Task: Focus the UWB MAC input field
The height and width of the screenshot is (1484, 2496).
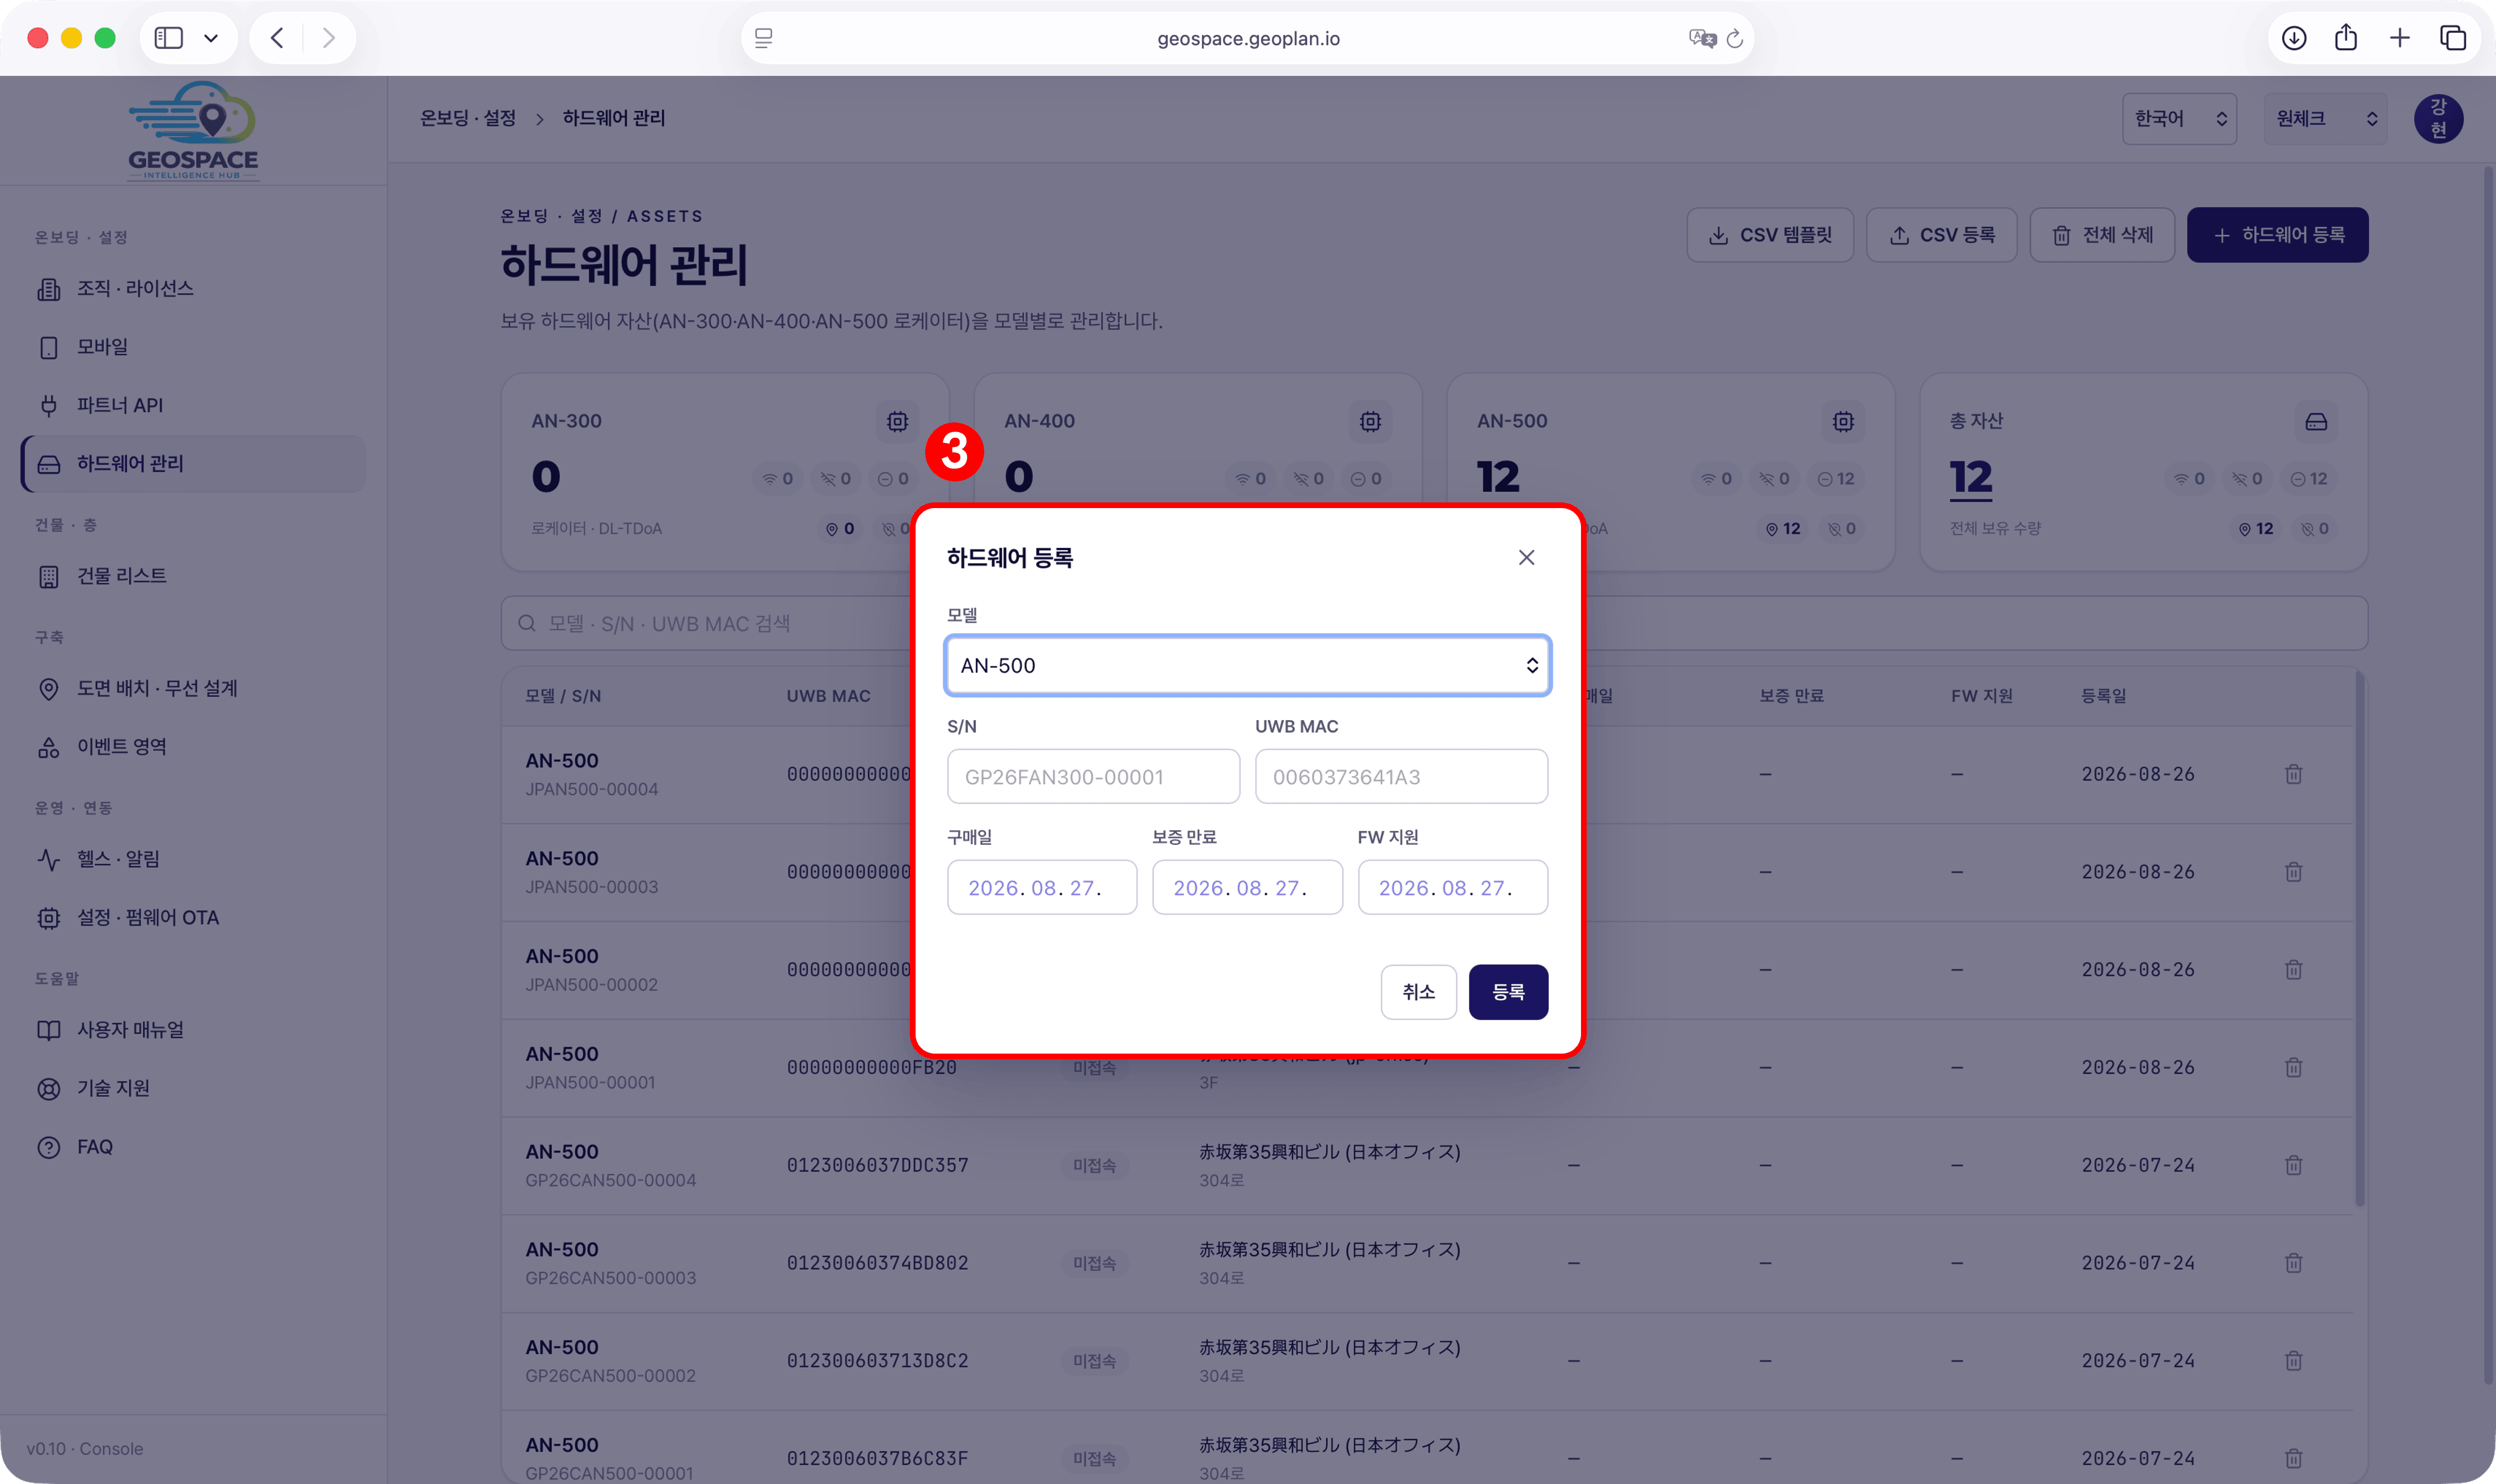Action: tap(1401, 776)
